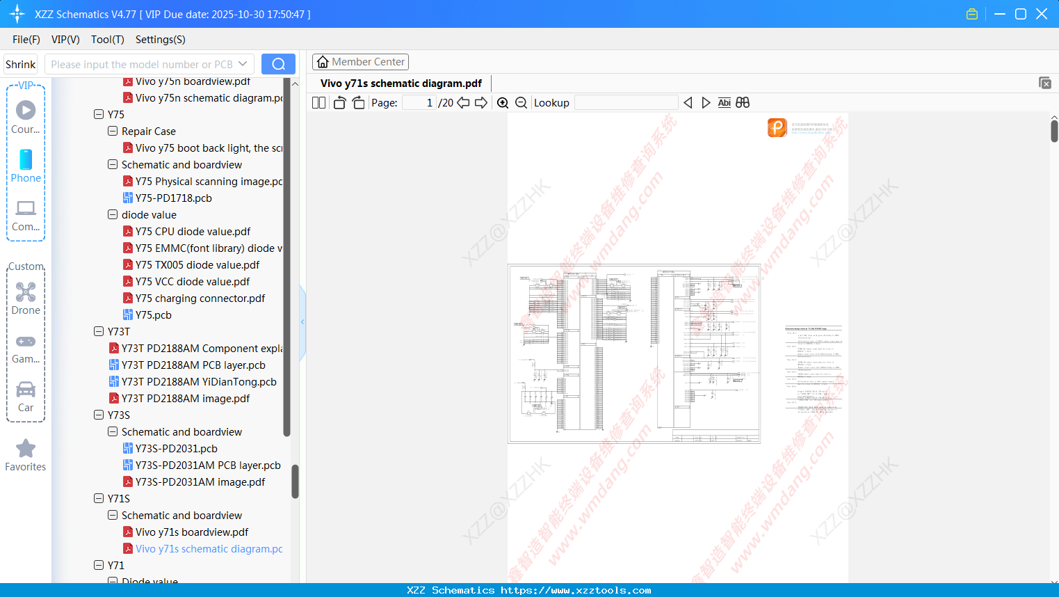Start a search with the blue magnifier button
The width and height of the screenshot is (1059, 597).
(x=277, y=63)
